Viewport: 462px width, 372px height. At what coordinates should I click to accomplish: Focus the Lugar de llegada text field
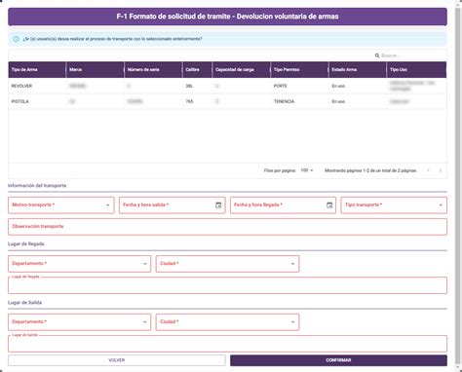pyautogui.click(x=227, y=285)
